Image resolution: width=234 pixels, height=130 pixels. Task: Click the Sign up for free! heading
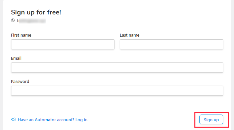click(36, 12)
